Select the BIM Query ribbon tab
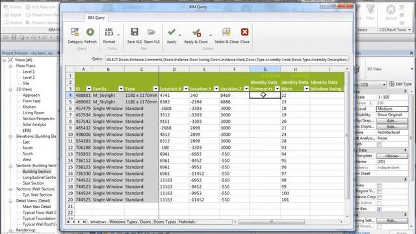 tap(96, 18)
